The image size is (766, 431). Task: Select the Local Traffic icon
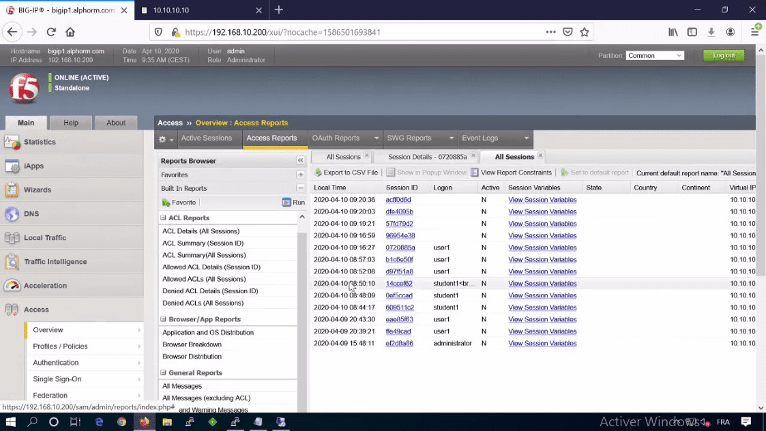coord(12,237)
